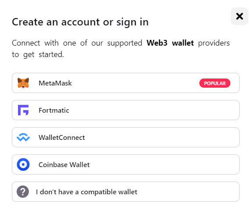251x221 pixels.
Task: Click the "Create an account or sign in" heading
Action: click(x=80, y=22)
